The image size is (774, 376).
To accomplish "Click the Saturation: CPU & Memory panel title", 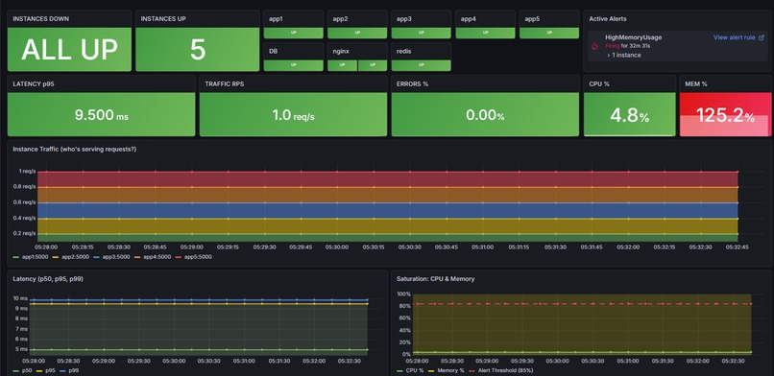I will [435, 279].
